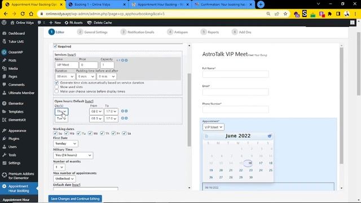Image resolution: width=361 pixels, height=203 pixels.
Task: Toggle We working date checkbox
Action: 90,133
